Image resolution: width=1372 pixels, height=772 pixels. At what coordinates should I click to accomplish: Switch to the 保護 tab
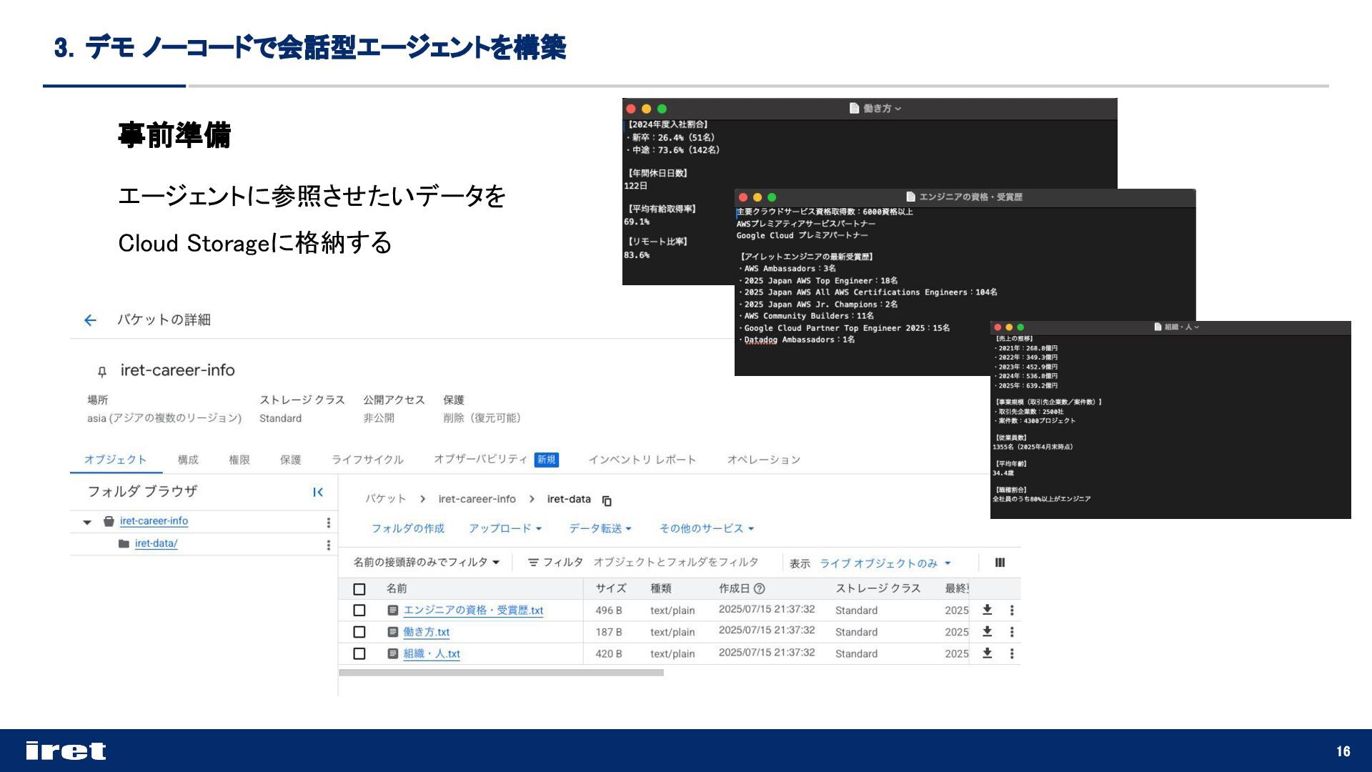click(291, 460)
